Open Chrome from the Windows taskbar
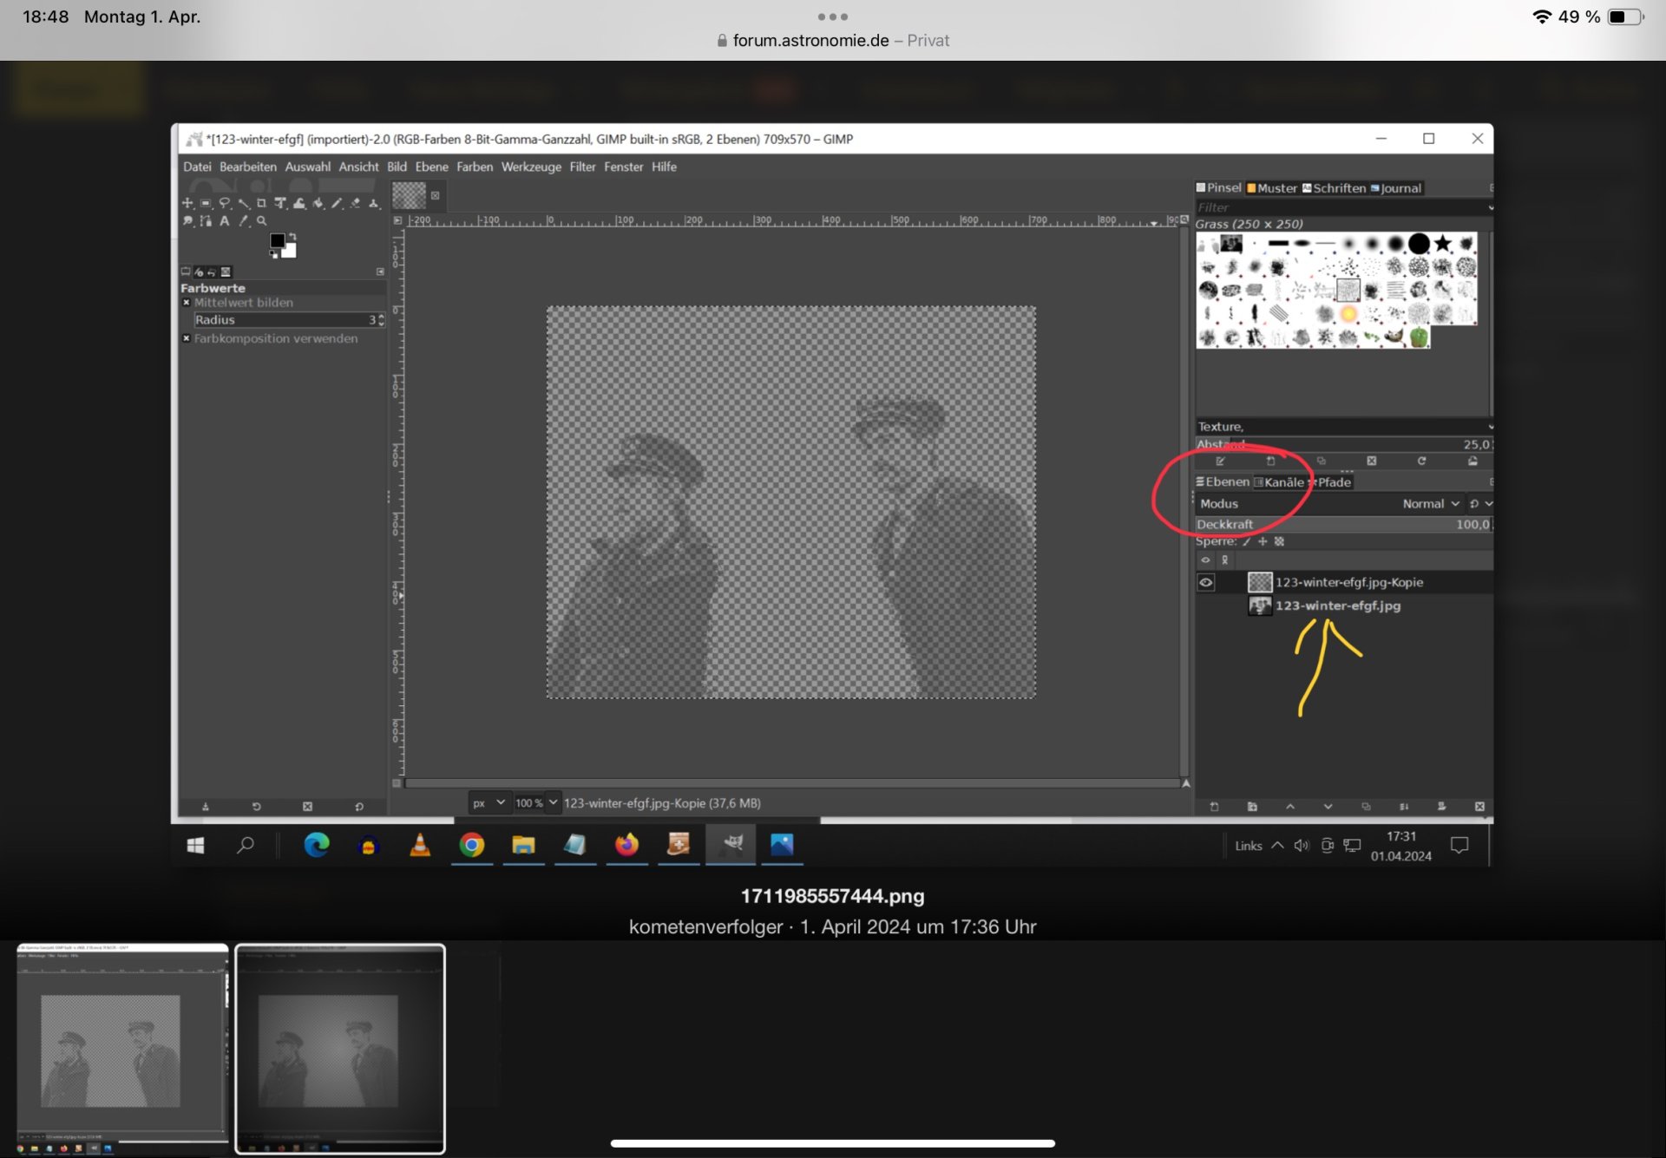Image resolution: width=1666 pixels, height=1158 pixels. pos(472,844)
